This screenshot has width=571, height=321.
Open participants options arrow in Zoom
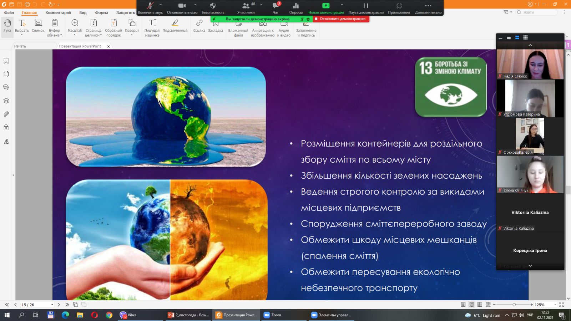[261, 5]
